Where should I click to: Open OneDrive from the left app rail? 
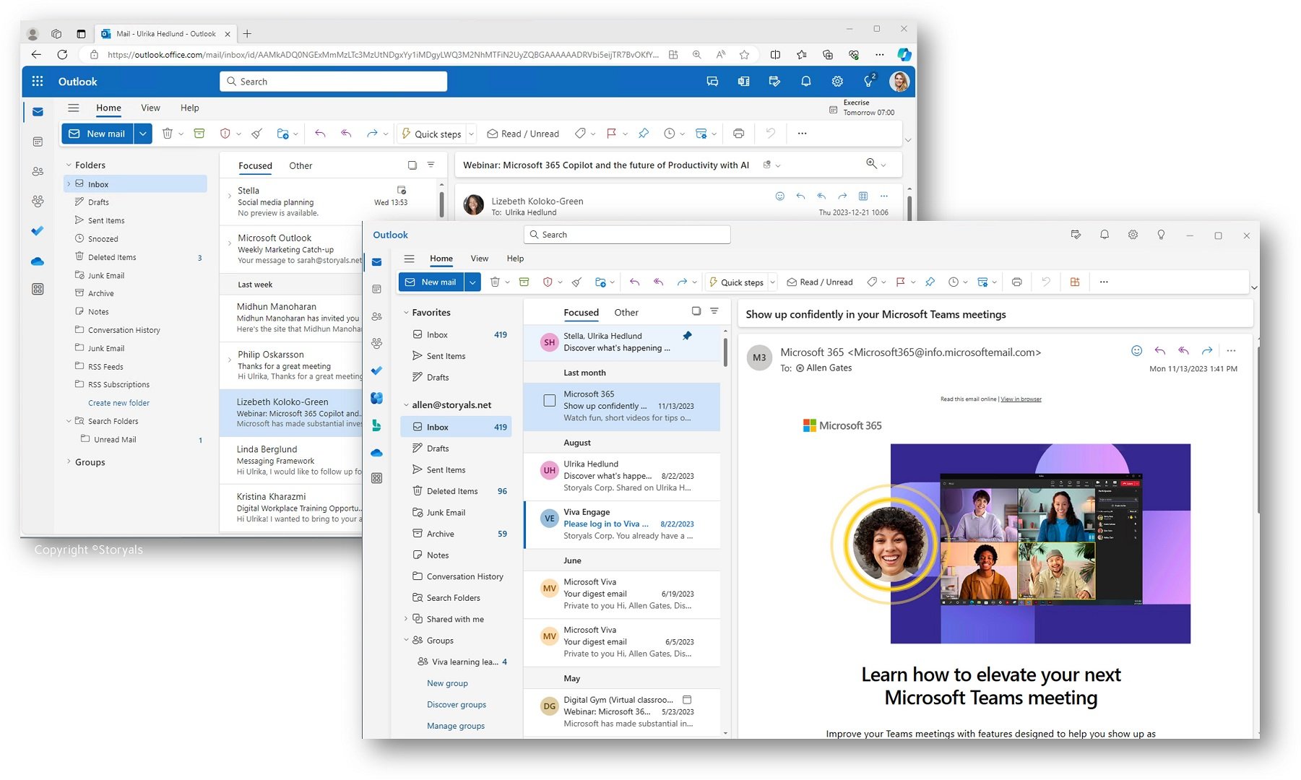[376, 453]
